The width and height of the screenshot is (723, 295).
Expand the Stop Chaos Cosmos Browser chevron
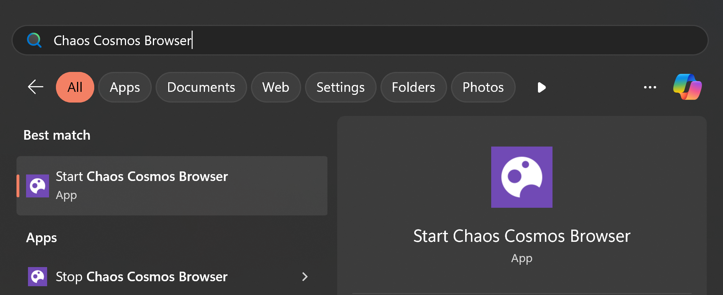[x=305, y=277]
